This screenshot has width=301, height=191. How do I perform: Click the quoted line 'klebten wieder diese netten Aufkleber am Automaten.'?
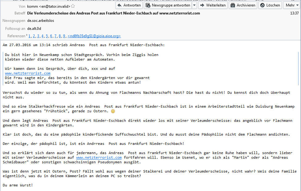point(60,59)
